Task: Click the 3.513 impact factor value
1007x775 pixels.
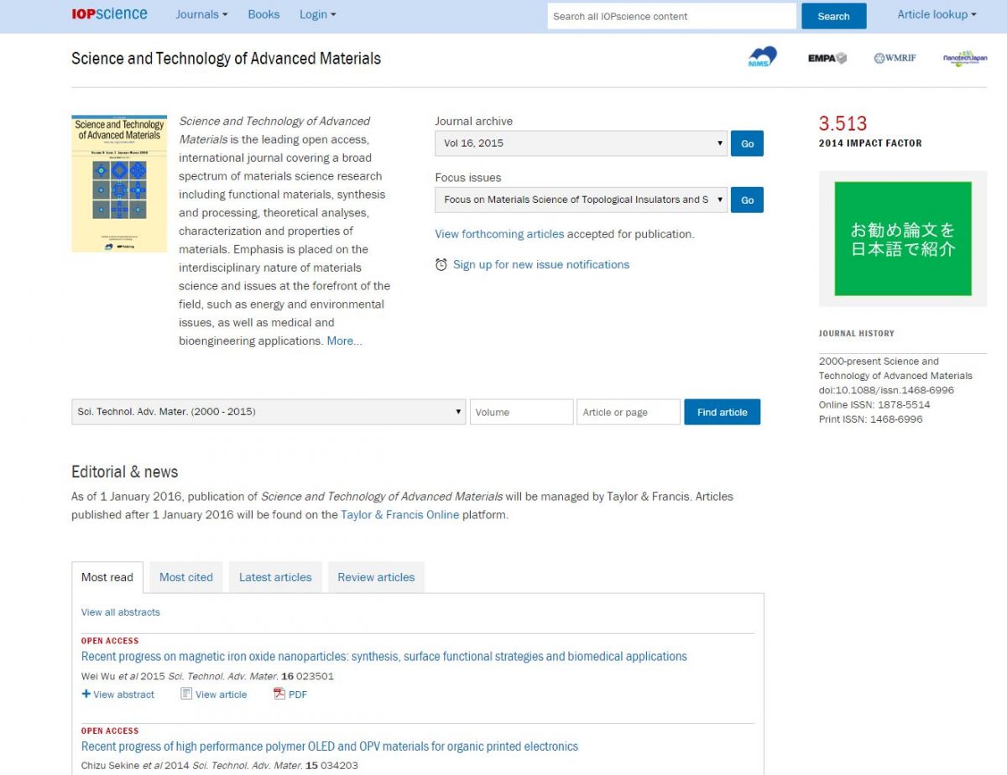Action: click(843, 123)
